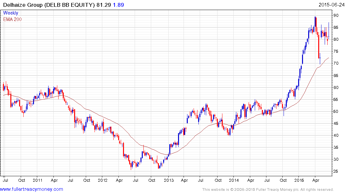Click the candle at the April 2015 peak
This screenshot has height=194, width=348.
315,21
